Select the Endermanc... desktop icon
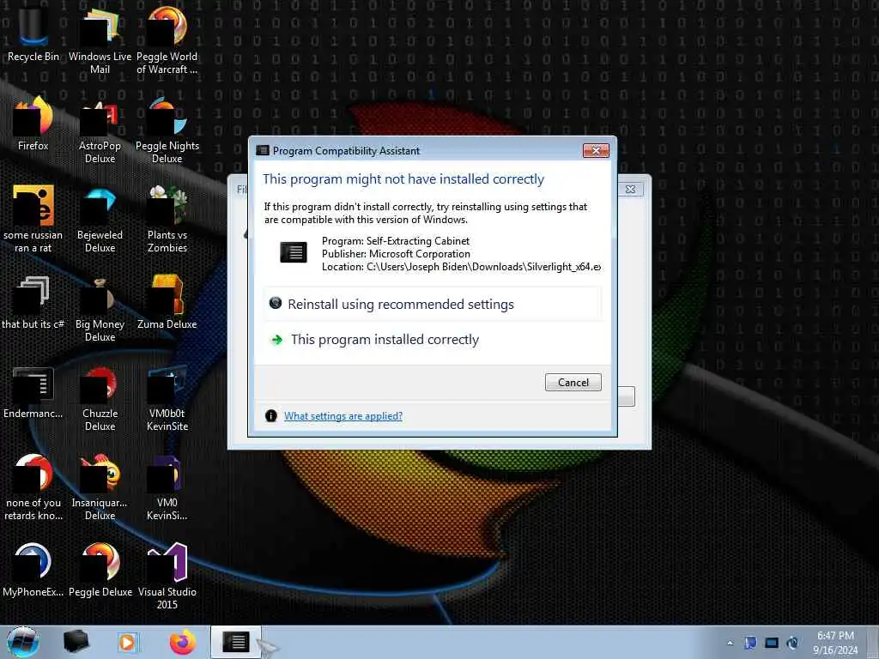The height and width of the screenshot is (659, 879). [x=33, y=392]
